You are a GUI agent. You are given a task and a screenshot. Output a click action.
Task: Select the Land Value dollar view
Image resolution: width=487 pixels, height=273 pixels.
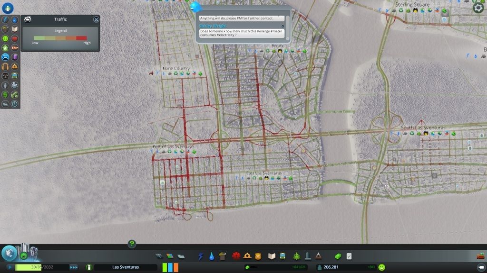coord(5,94)
